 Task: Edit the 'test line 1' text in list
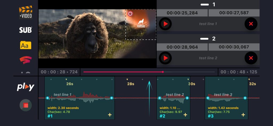tap(208, 24)
